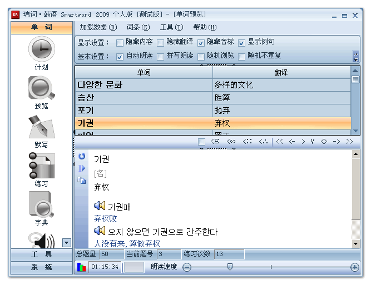The image size is (371, 285).
Task: Expand settings panel with double-arrow button
Action: point(355,57)
